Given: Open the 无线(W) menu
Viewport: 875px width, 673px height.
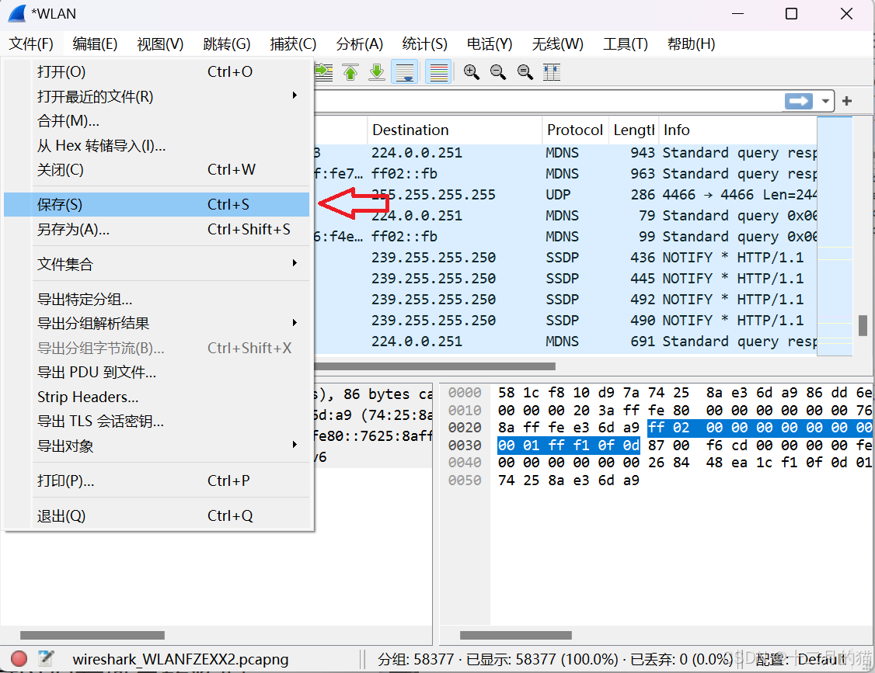Looking at the screenshot, I should [557, 44].
